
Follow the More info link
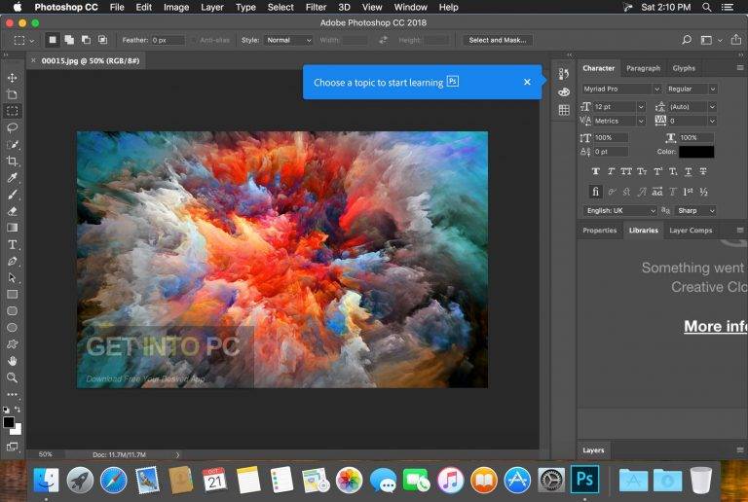point(716,326)
